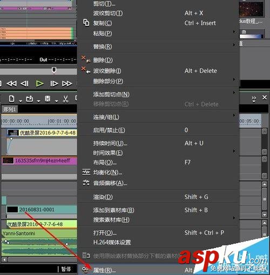Click the bin thumbnail of starry clip
Screen dimensions: 270x275
[251, 9]
